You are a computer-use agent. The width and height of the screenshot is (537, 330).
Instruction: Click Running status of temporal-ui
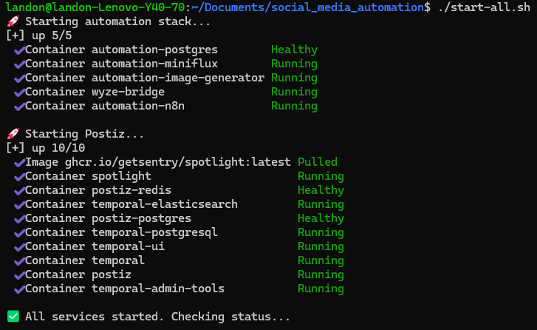(321, 246)
